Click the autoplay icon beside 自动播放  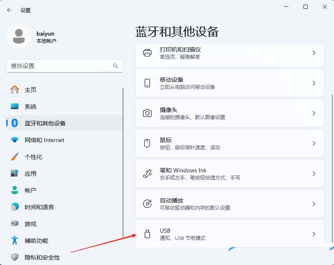[147, 204]
